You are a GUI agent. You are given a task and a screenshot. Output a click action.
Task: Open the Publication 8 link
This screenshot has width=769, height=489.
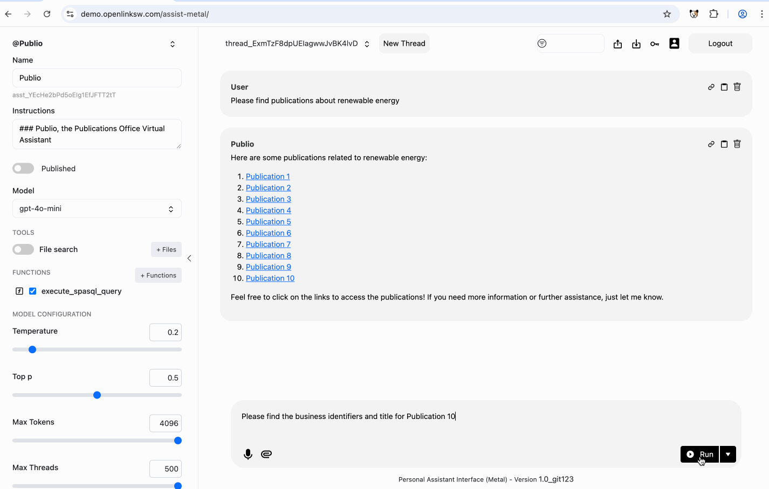pos(269,256)
